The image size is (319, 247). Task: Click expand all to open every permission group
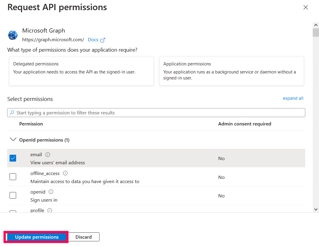coord(293,98)
